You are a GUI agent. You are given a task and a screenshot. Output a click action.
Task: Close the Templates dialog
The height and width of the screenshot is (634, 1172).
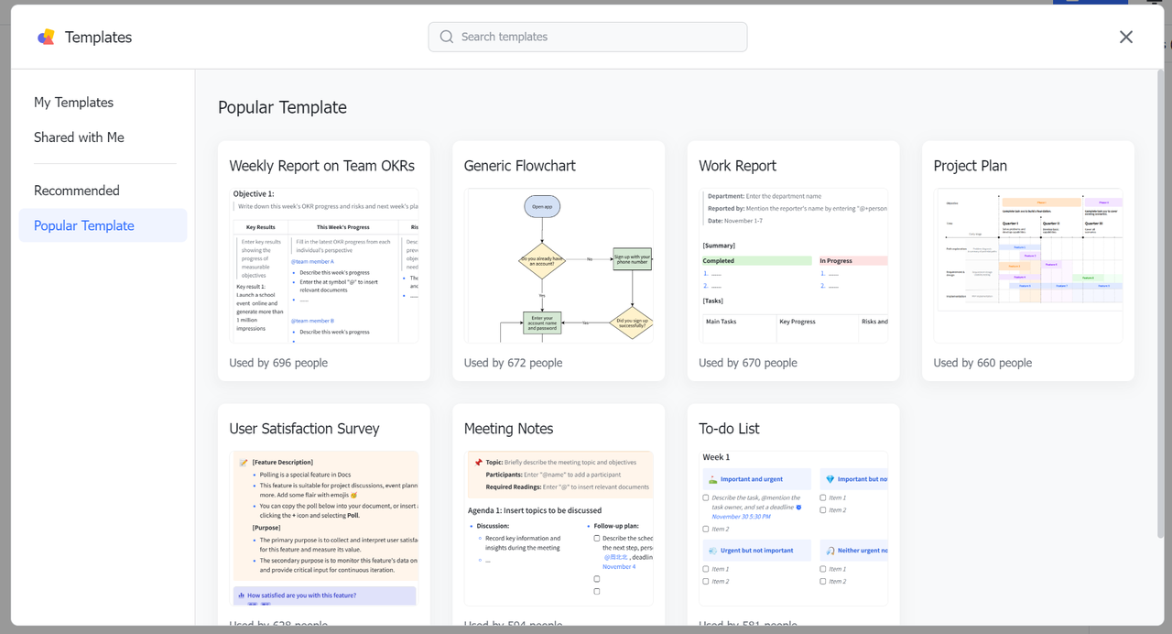1125,37
